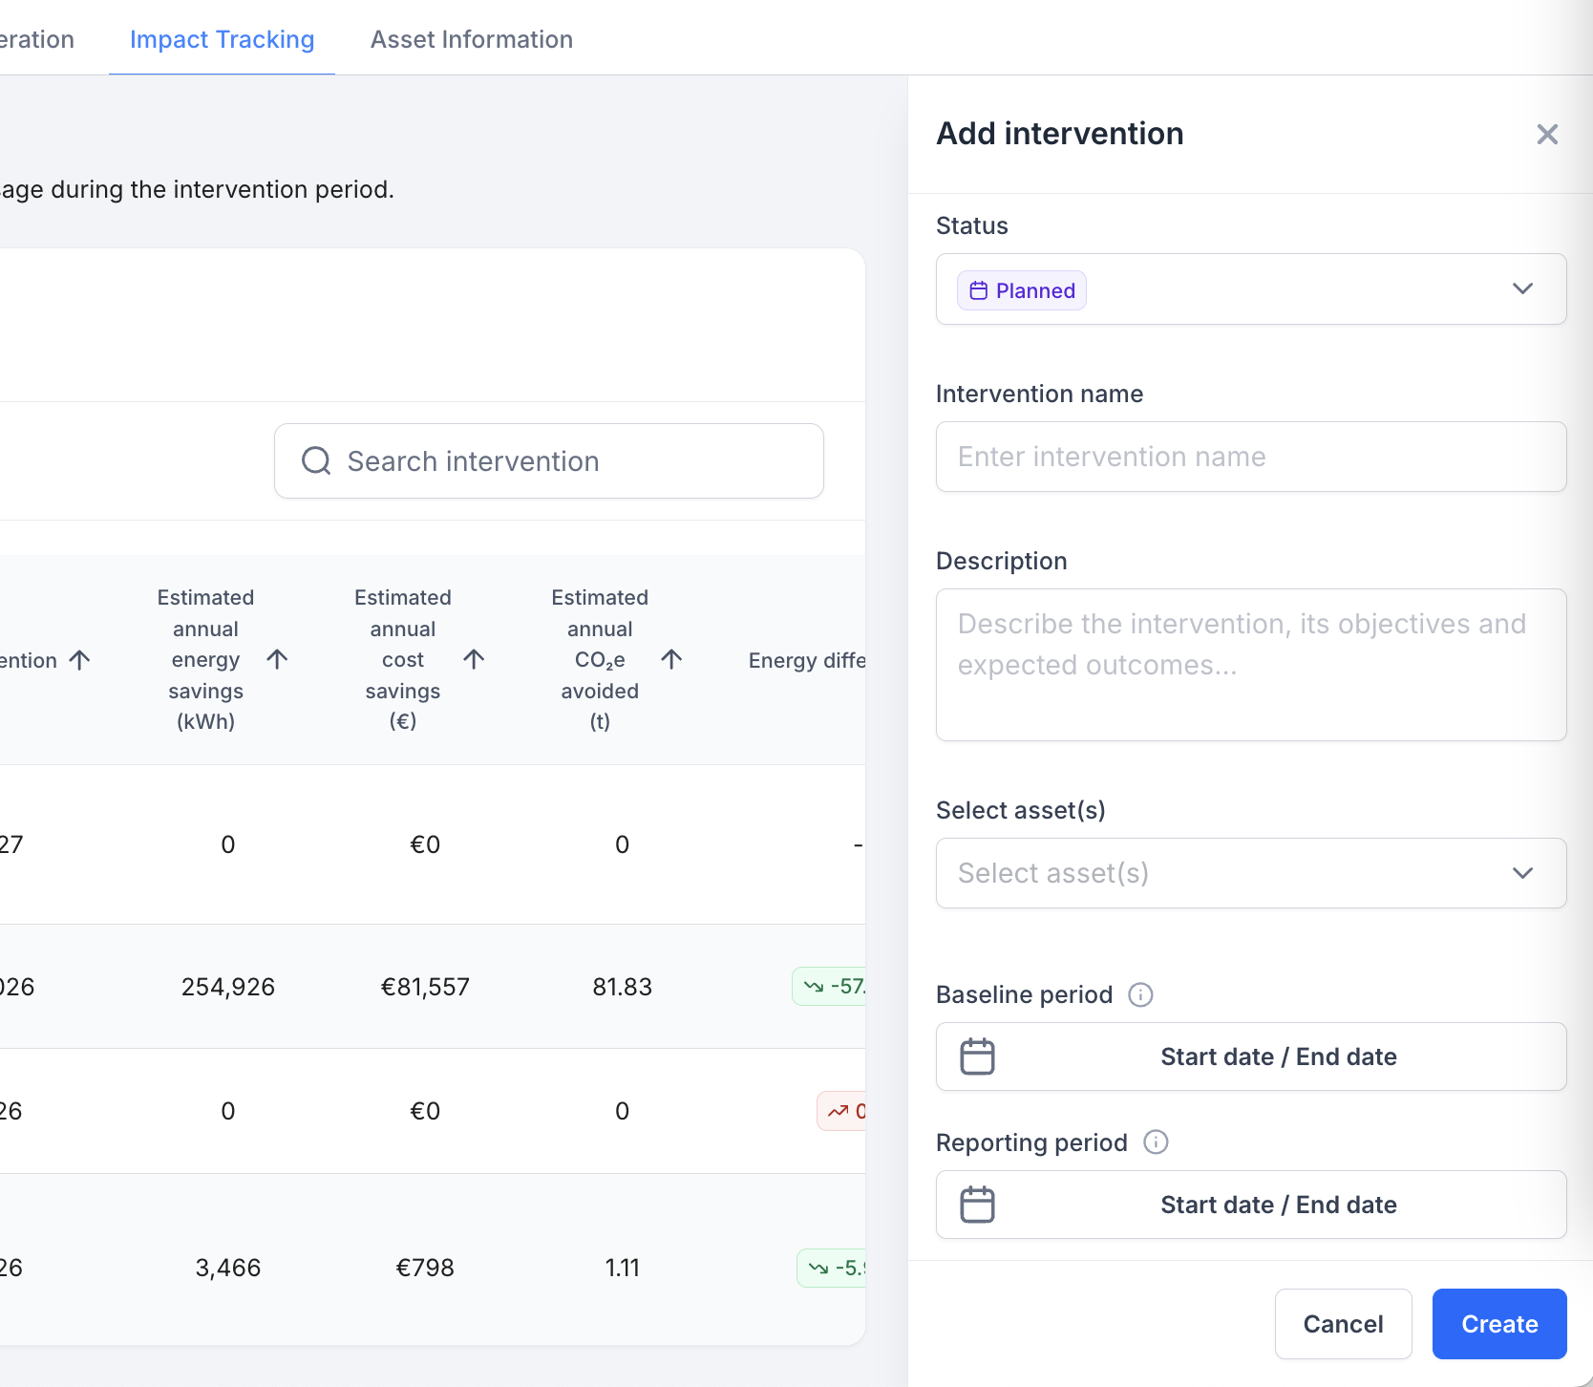1593x1387 pixels.
Task: Click the Baseline period info icon
Action: coord(1140,995)
